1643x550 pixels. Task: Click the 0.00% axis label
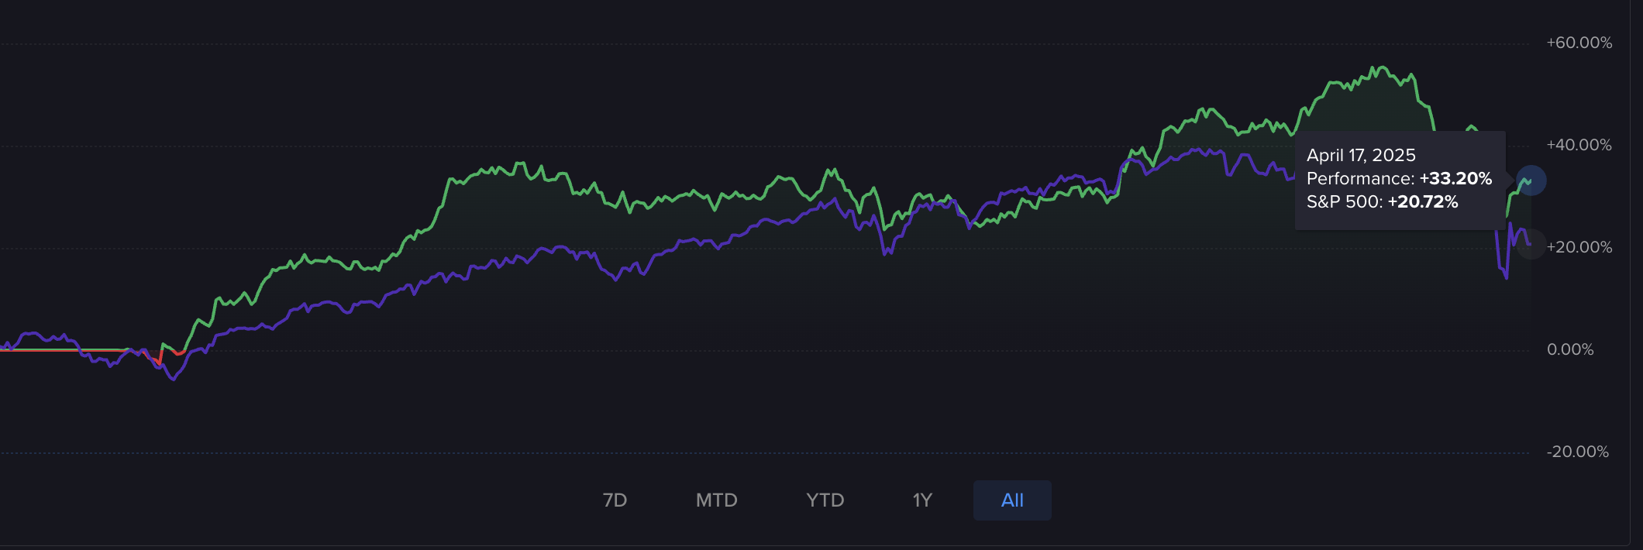click(x=1570, y=349)
